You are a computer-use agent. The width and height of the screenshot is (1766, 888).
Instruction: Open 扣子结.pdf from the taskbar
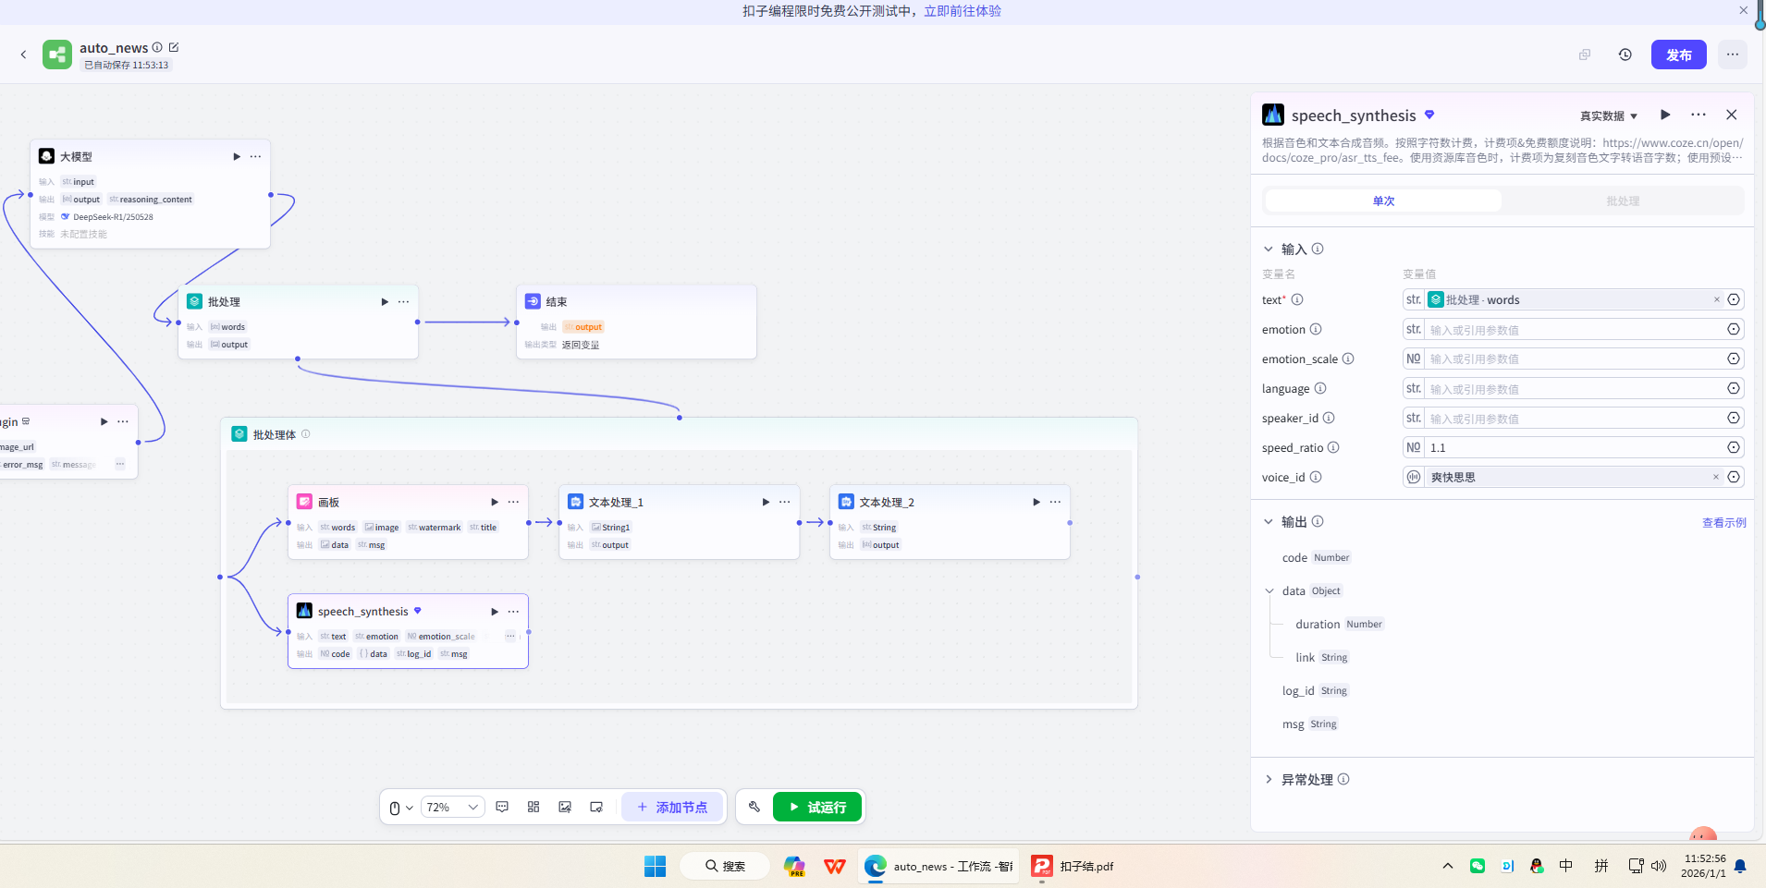[x=1073, y=866]
